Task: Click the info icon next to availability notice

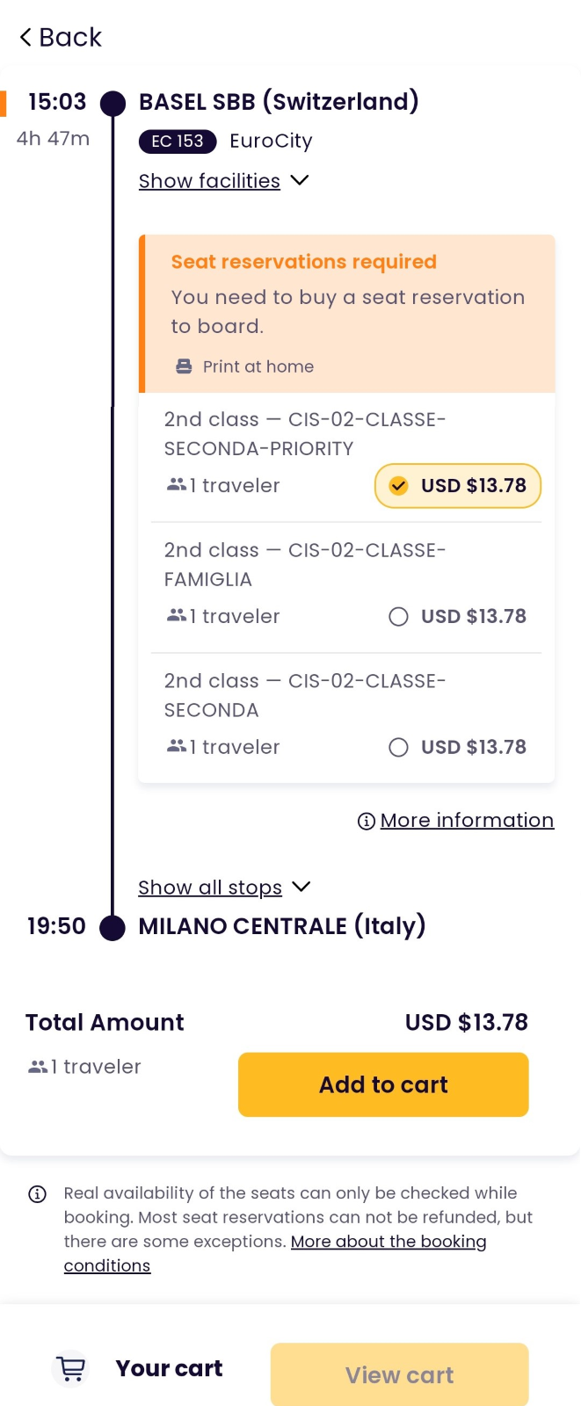Action: [x=37, y=1193]
